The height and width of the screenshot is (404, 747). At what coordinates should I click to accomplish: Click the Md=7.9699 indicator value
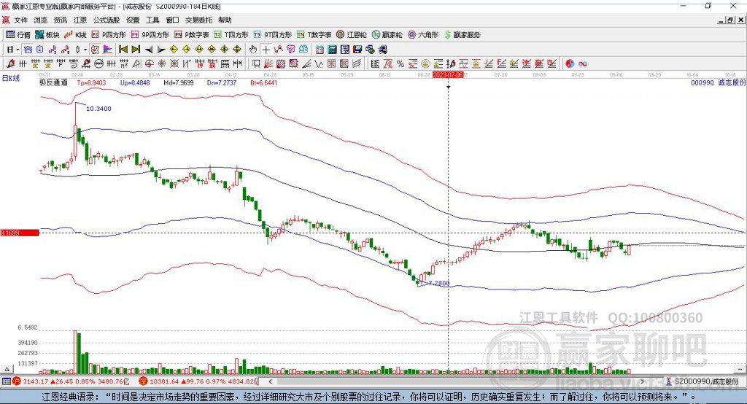178,82
